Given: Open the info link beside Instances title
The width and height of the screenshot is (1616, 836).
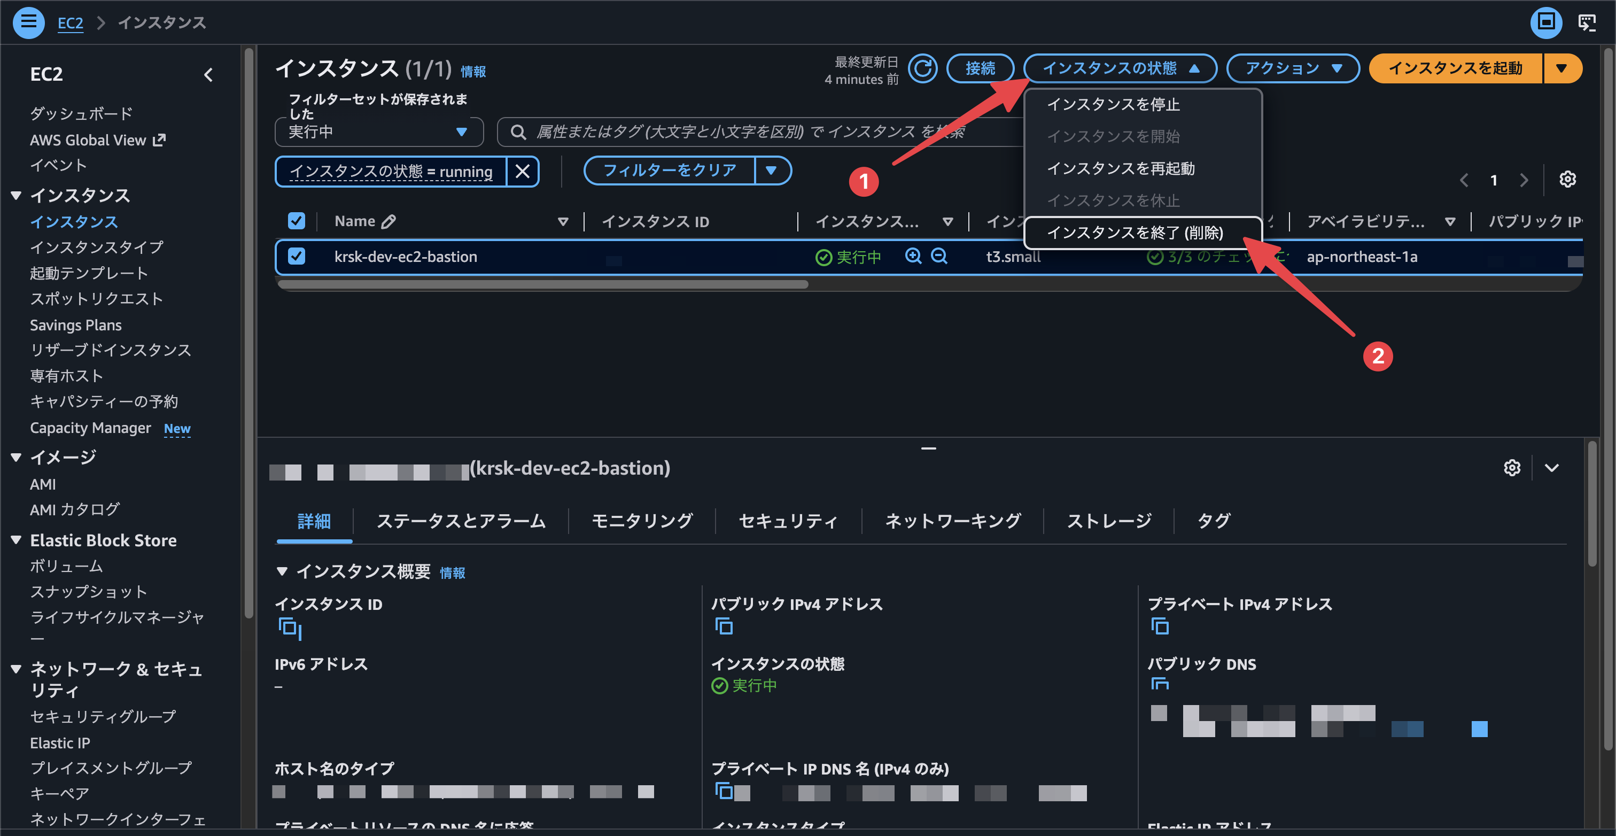Looking at the screenshot, I should [x=473, y=72].
